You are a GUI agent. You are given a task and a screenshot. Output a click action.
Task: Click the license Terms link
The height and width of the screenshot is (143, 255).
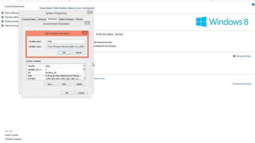[99, 79]
